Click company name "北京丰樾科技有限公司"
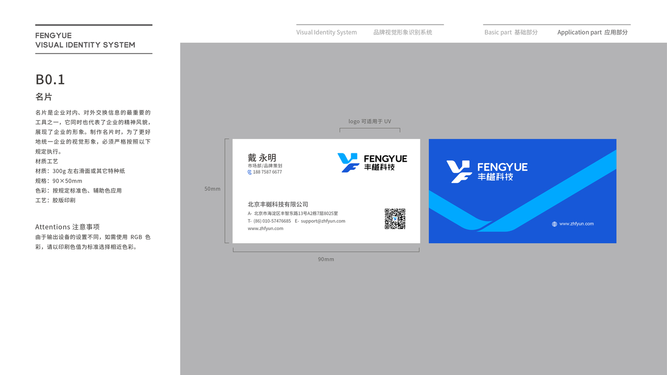Viewport: 667px width, 375px height. click(278, 205)
